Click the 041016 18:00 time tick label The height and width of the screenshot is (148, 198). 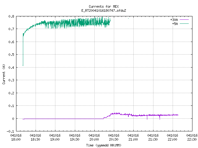tap(16, 138)
